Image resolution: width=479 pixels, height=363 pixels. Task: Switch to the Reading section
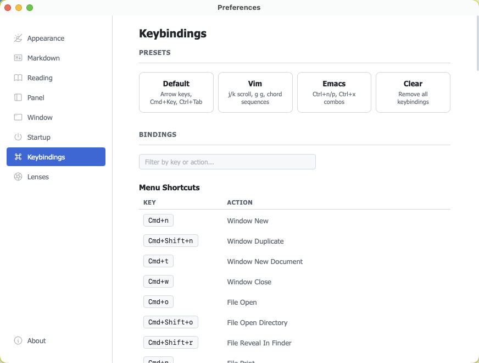(x=56, y=78)
